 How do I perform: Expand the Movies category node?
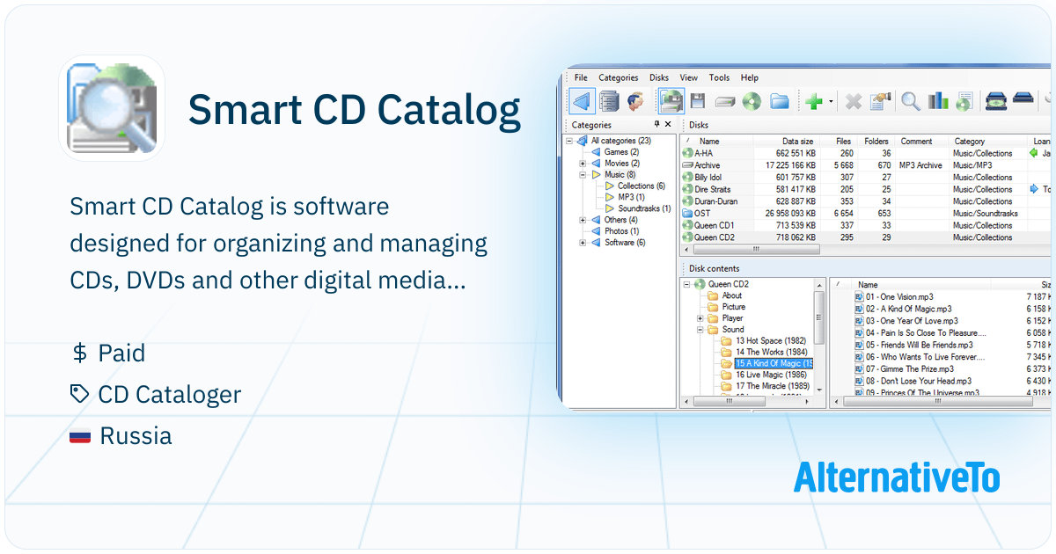583,164
